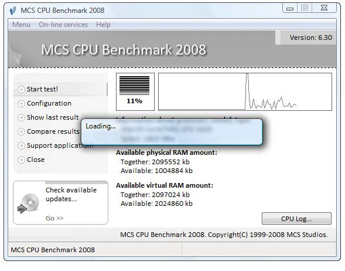Open the CPU Log... button

click(x=296, y=219)
